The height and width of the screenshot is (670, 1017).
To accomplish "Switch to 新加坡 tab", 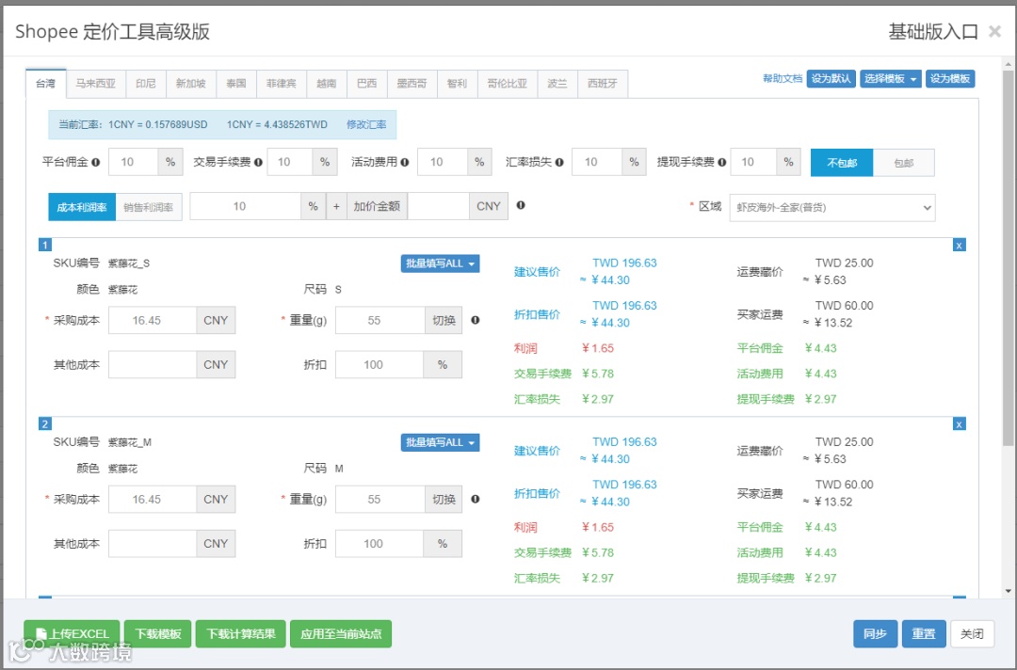I will 190,84.
